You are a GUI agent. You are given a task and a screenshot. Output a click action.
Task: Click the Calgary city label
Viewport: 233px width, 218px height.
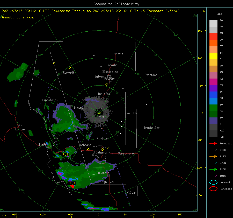click(x=101, y=152)
